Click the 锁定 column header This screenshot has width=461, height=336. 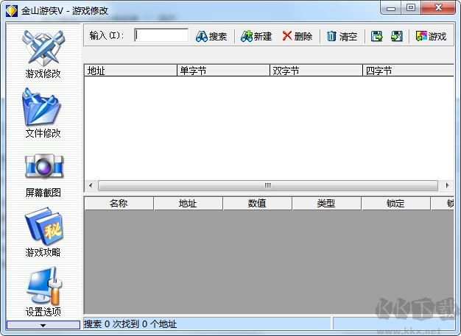[396, 204]
